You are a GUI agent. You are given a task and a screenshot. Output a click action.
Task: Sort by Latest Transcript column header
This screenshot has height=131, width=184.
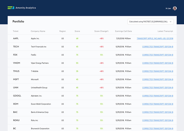165,31
